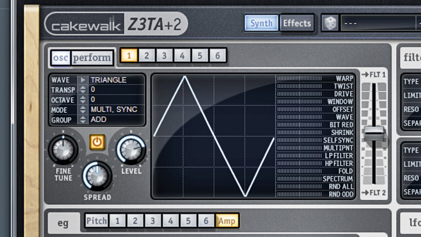Toggle oscillator power button

coord(97,142)
